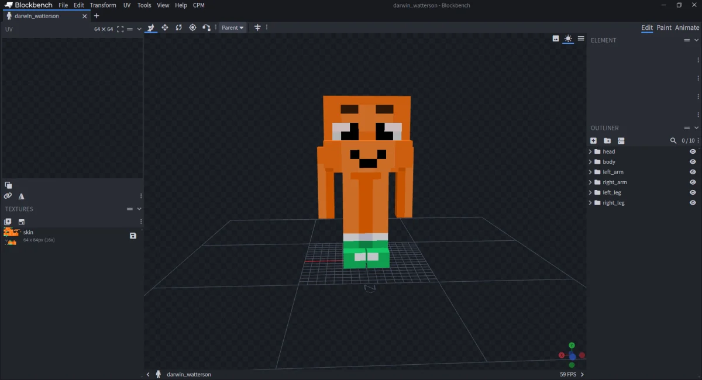Hide the right_leg group
The width and height of the screenshot is (702, 380).
coord(693,203)
